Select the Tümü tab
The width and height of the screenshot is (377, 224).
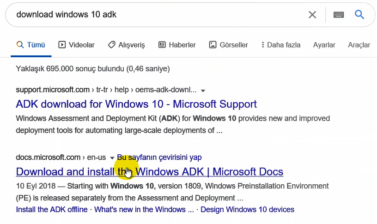31,45
